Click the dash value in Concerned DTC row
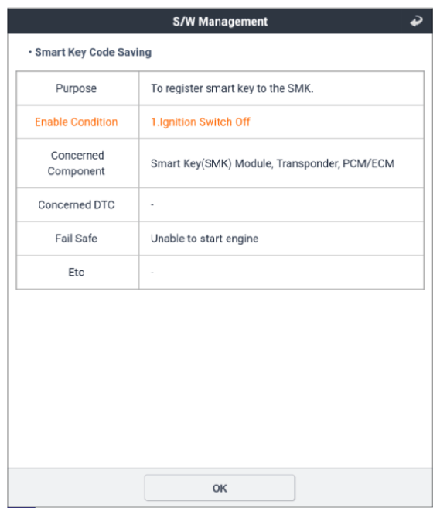 click(x=152, y=205)
